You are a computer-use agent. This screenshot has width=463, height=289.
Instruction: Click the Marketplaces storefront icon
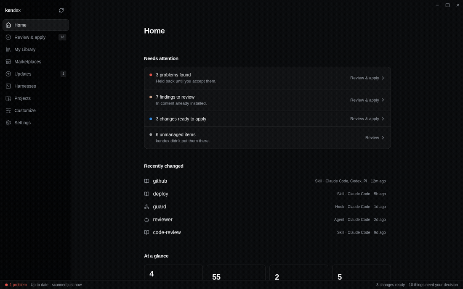click(x=8, y=62)
